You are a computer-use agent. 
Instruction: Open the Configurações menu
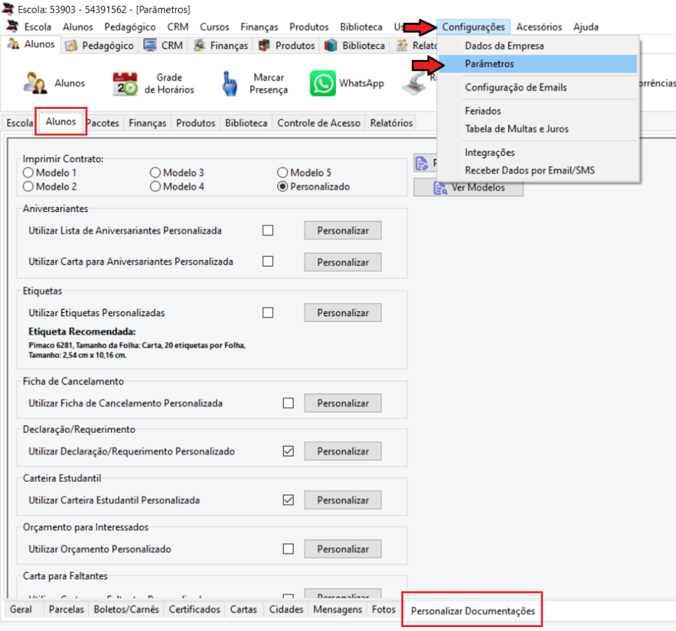[473, 26]
